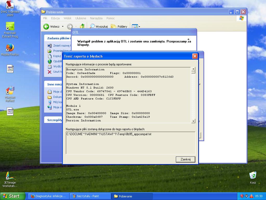Click red shield security tray icon
The width and height of the screenshot is (266, 200).
pos(242,196)
